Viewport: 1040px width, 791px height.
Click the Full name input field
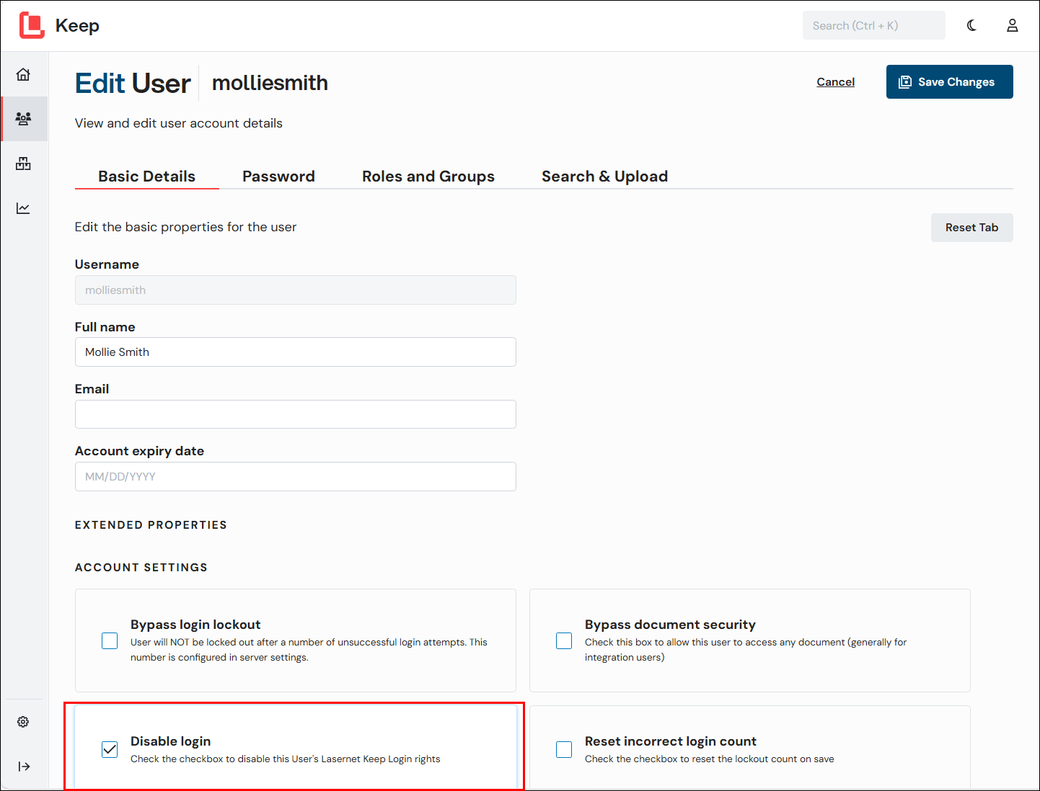(x=296, y=352)
